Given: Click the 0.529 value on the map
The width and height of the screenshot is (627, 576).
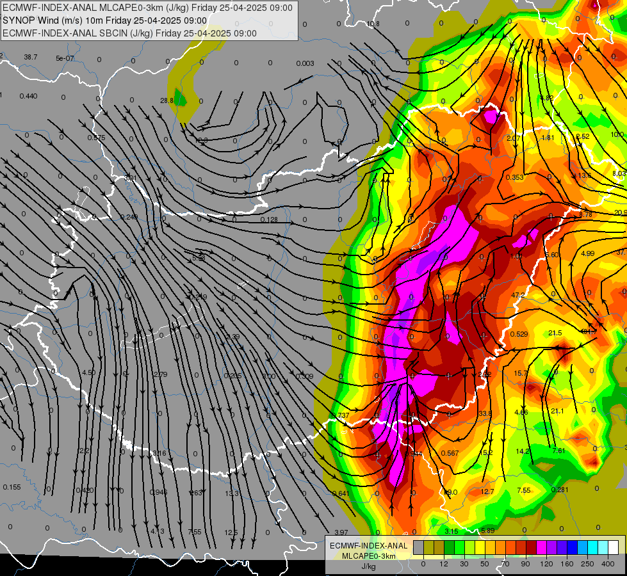Looking at the screenshot, I should tap(519, 334).
